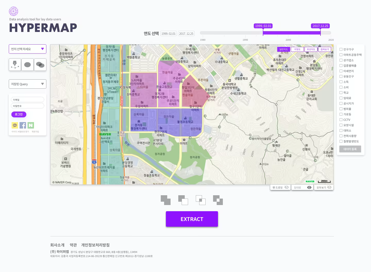Click the union shape operation icon
The image size is (371, 272).
click(x=166, y=200)
